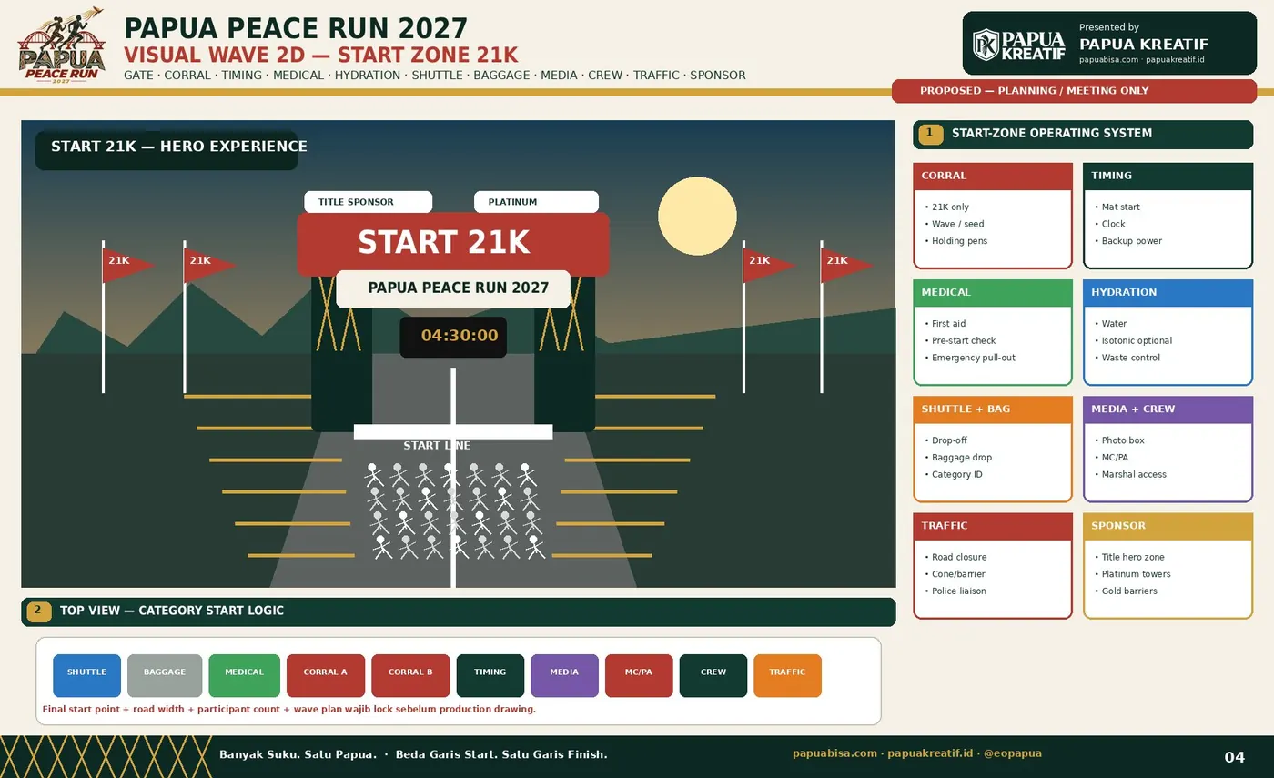Click the section number 1 badge
1274x778 pixels.
(x=930, y=134)
